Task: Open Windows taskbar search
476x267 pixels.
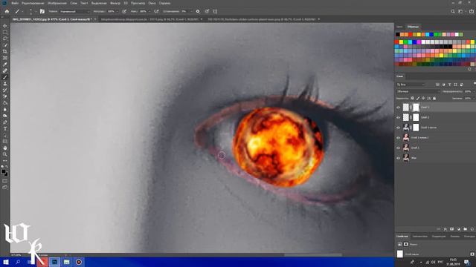Action: tap(18, 262)
